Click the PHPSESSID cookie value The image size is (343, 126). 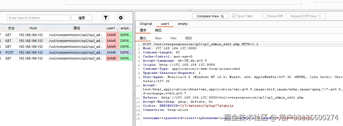207,106
